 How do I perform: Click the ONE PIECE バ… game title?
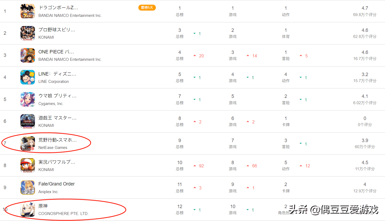click(x=56, y=52)
